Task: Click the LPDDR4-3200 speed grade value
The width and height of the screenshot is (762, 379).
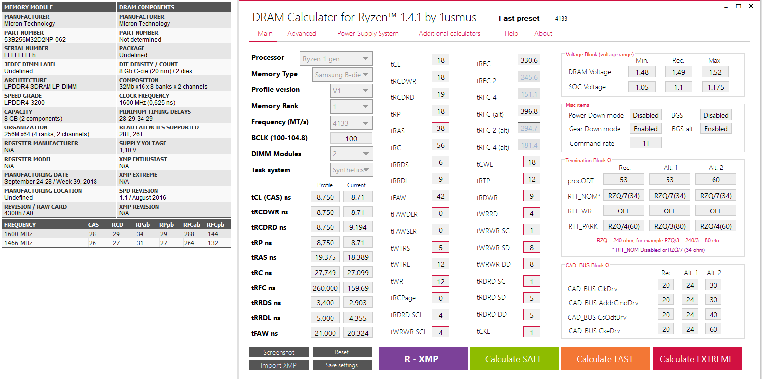Action: tap(23, 103)
